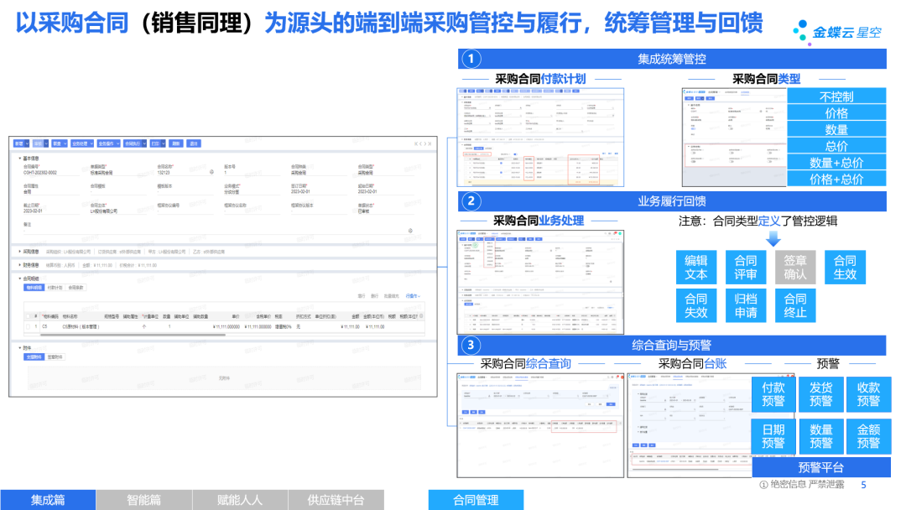Click the icon at end of 备注 field
Viewport: 906px width, 510px height.
[x=410, y=231]
